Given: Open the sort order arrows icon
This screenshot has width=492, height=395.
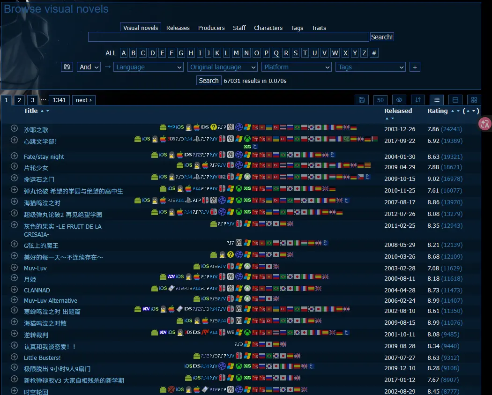Looking at the screenshot, I should [417, 100].
